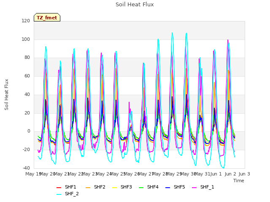Click the 120 y-axis tick label
The image size is (270, 202).
click(x=26, y=21)
